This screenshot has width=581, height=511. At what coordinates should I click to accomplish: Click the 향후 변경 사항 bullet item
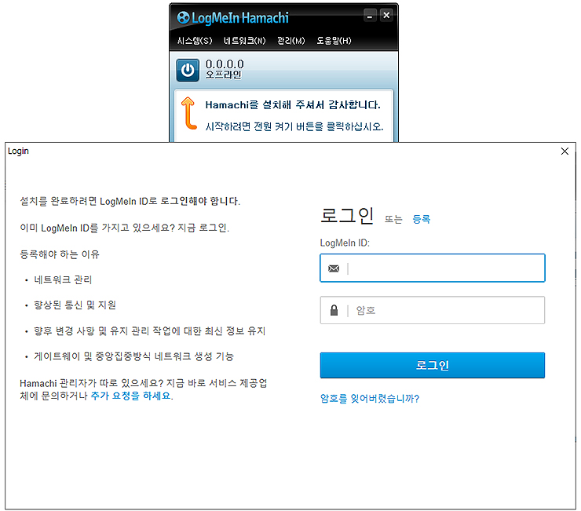pos(150,331)
